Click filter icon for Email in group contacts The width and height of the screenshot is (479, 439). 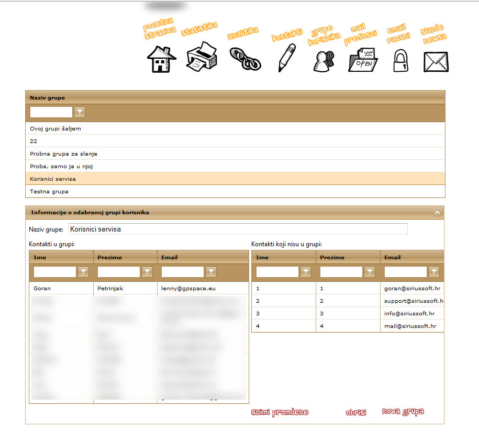pyautogui.click(x=211, y=272)
